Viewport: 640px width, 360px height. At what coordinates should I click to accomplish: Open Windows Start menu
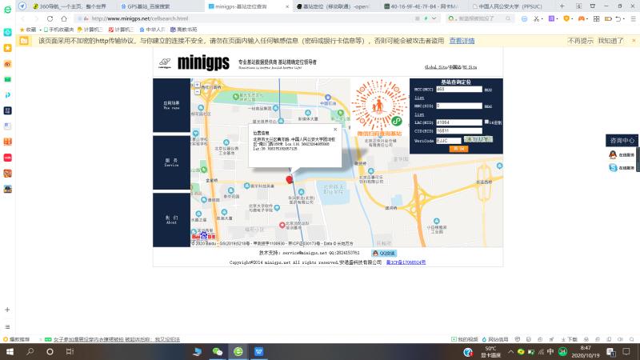point(10,351)
